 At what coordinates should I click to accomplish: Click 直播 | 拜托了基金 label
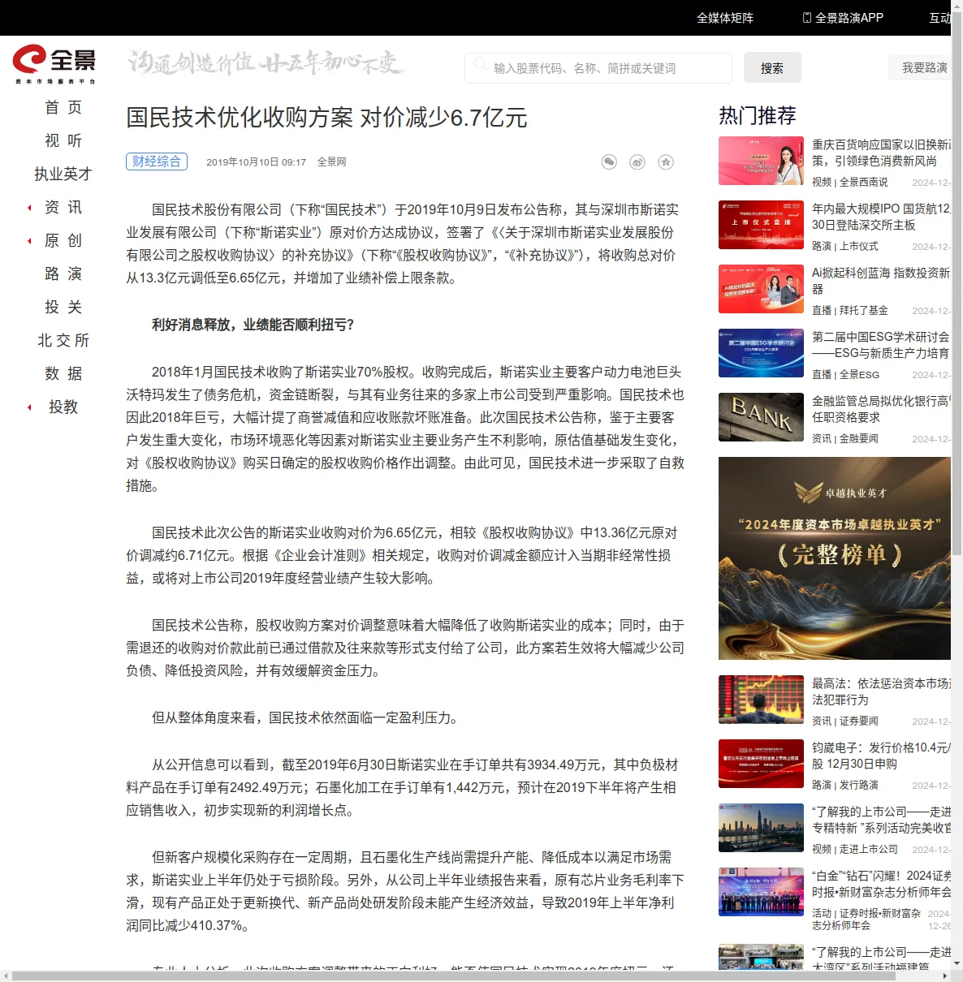pos(849,311)
